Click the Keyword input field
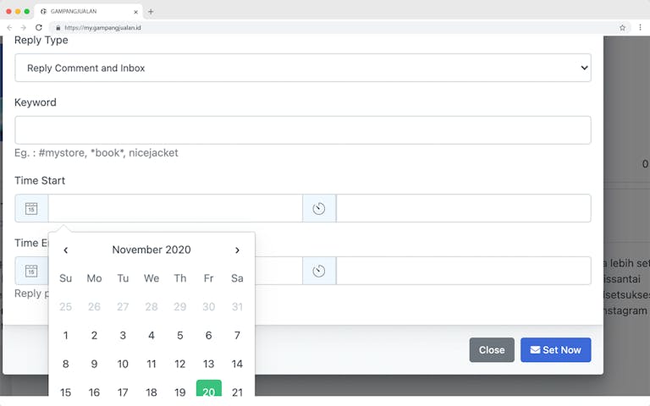 302,130
